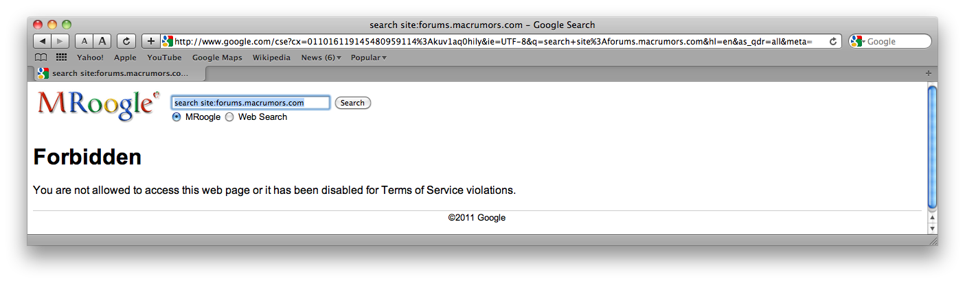Decrease text size with small A
This screenshot has height=283, width=965.
coord(84,41)
